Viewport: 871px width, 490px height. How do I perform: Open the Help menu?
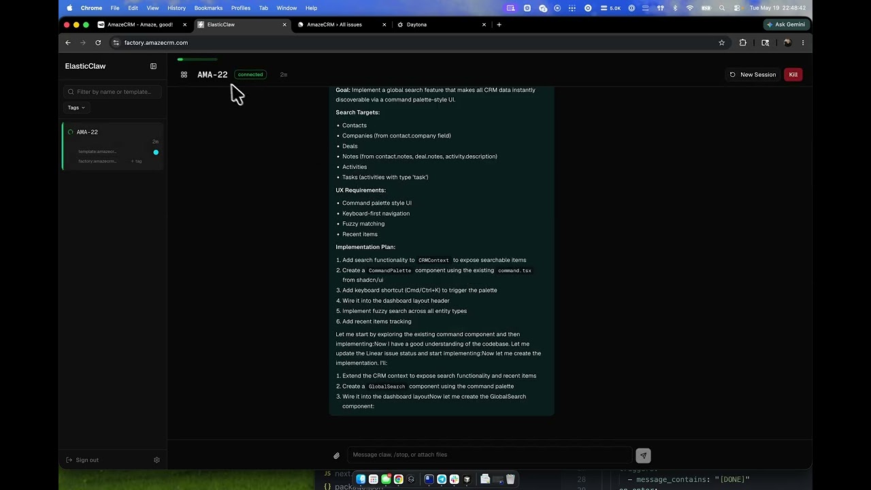coord(311,8)
